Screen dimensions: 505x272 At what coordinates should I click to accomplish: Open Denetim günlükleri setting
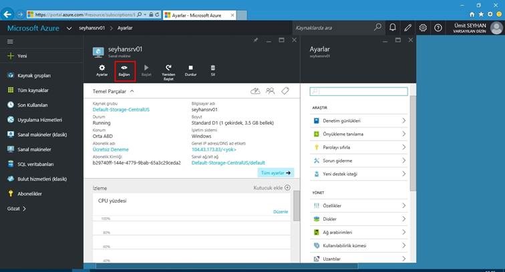(x=359, y=121)
